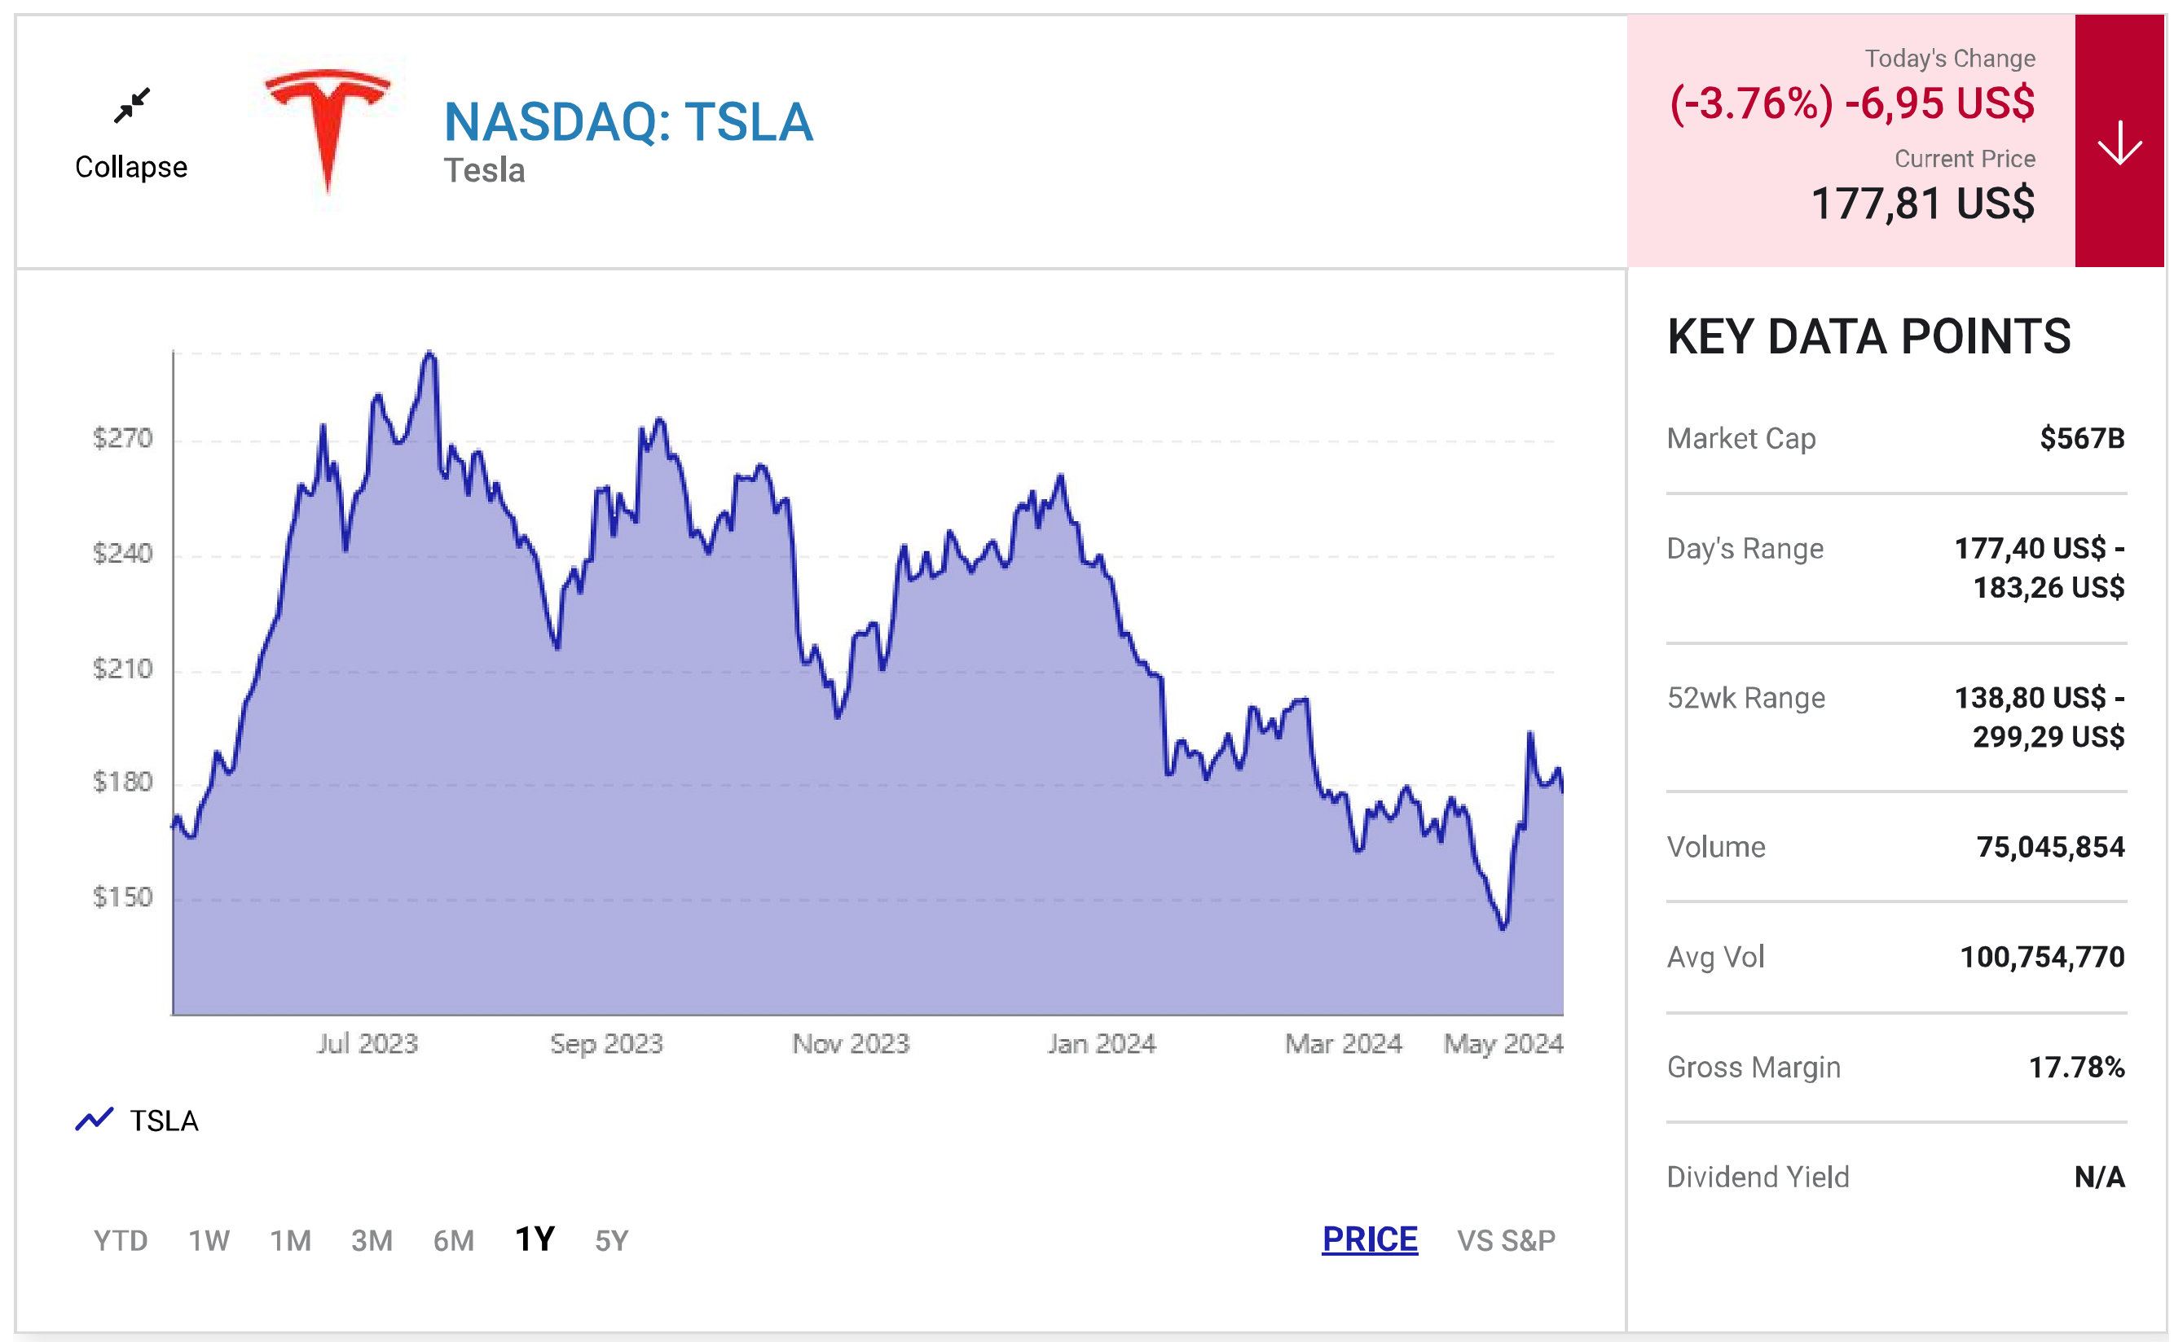Switch chart to 6M range
The width and height of the screenshot is (2174, 1342).
pos(453,1240)
